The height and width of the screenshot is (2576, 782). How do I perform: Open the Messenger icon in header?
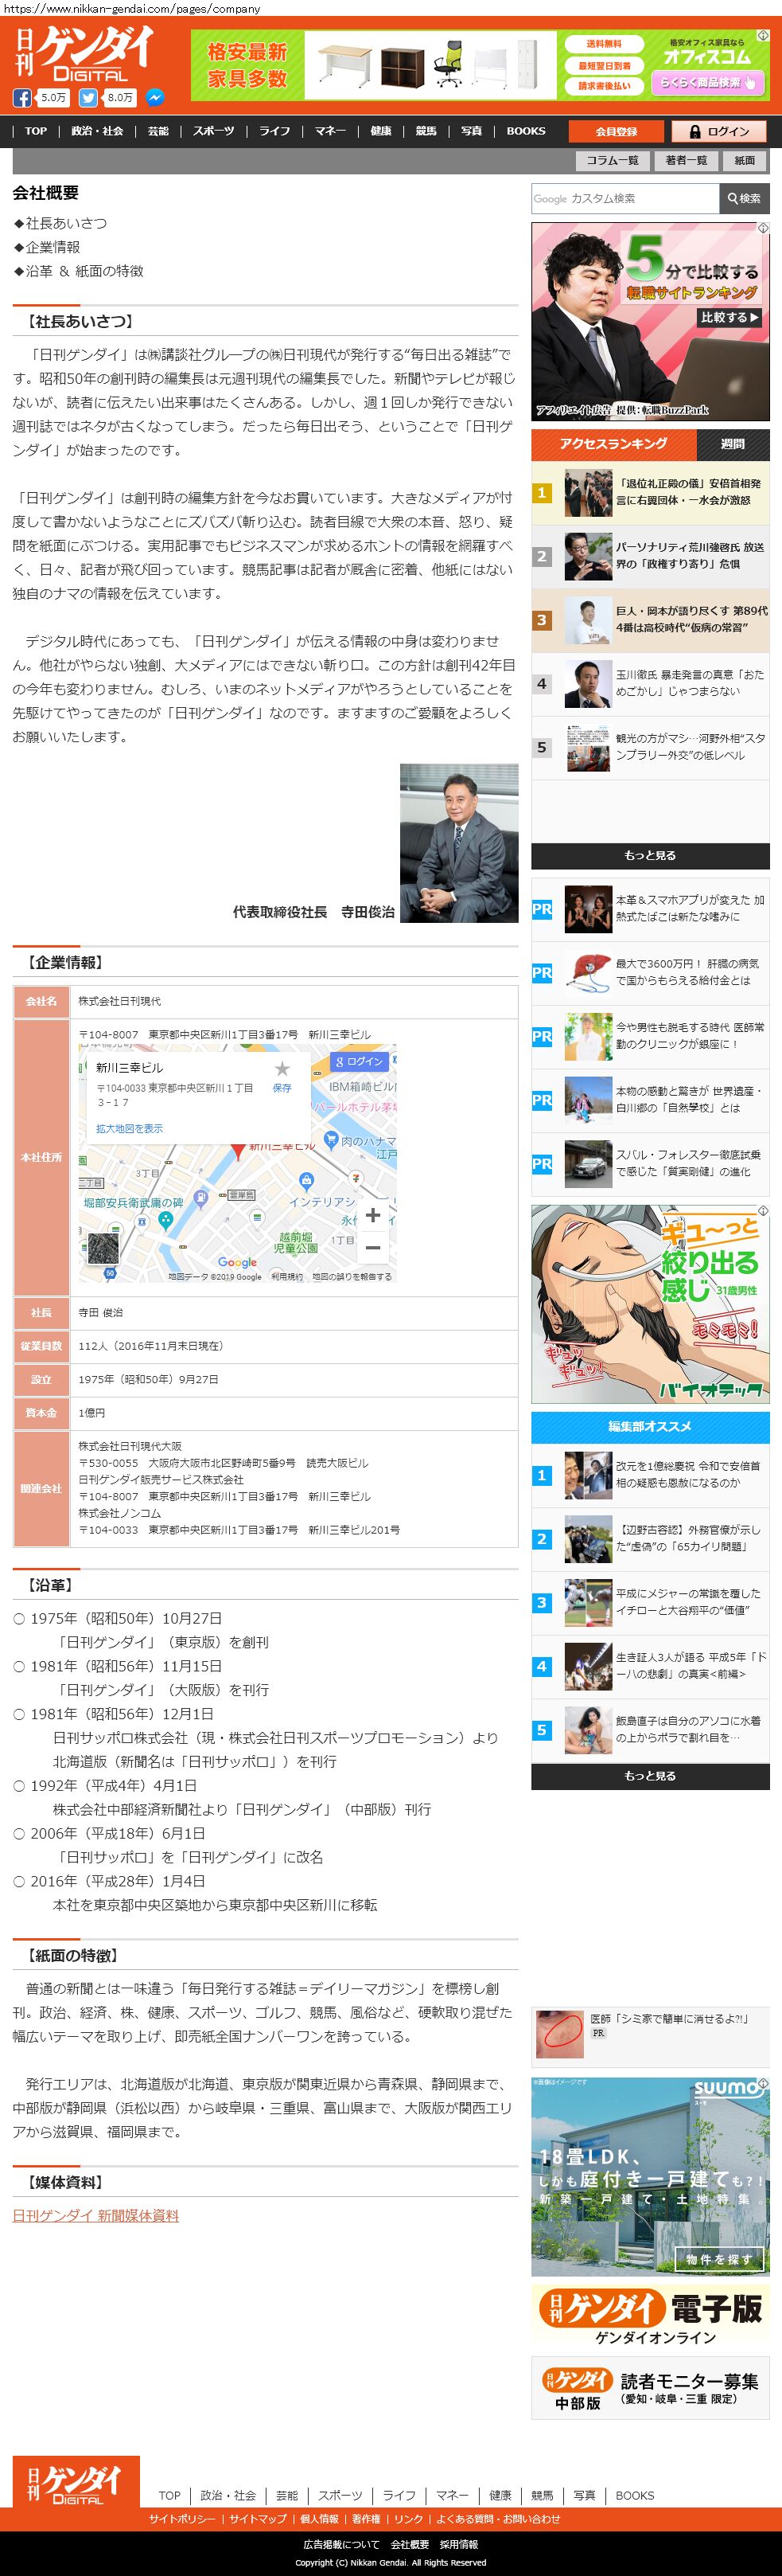155,98
